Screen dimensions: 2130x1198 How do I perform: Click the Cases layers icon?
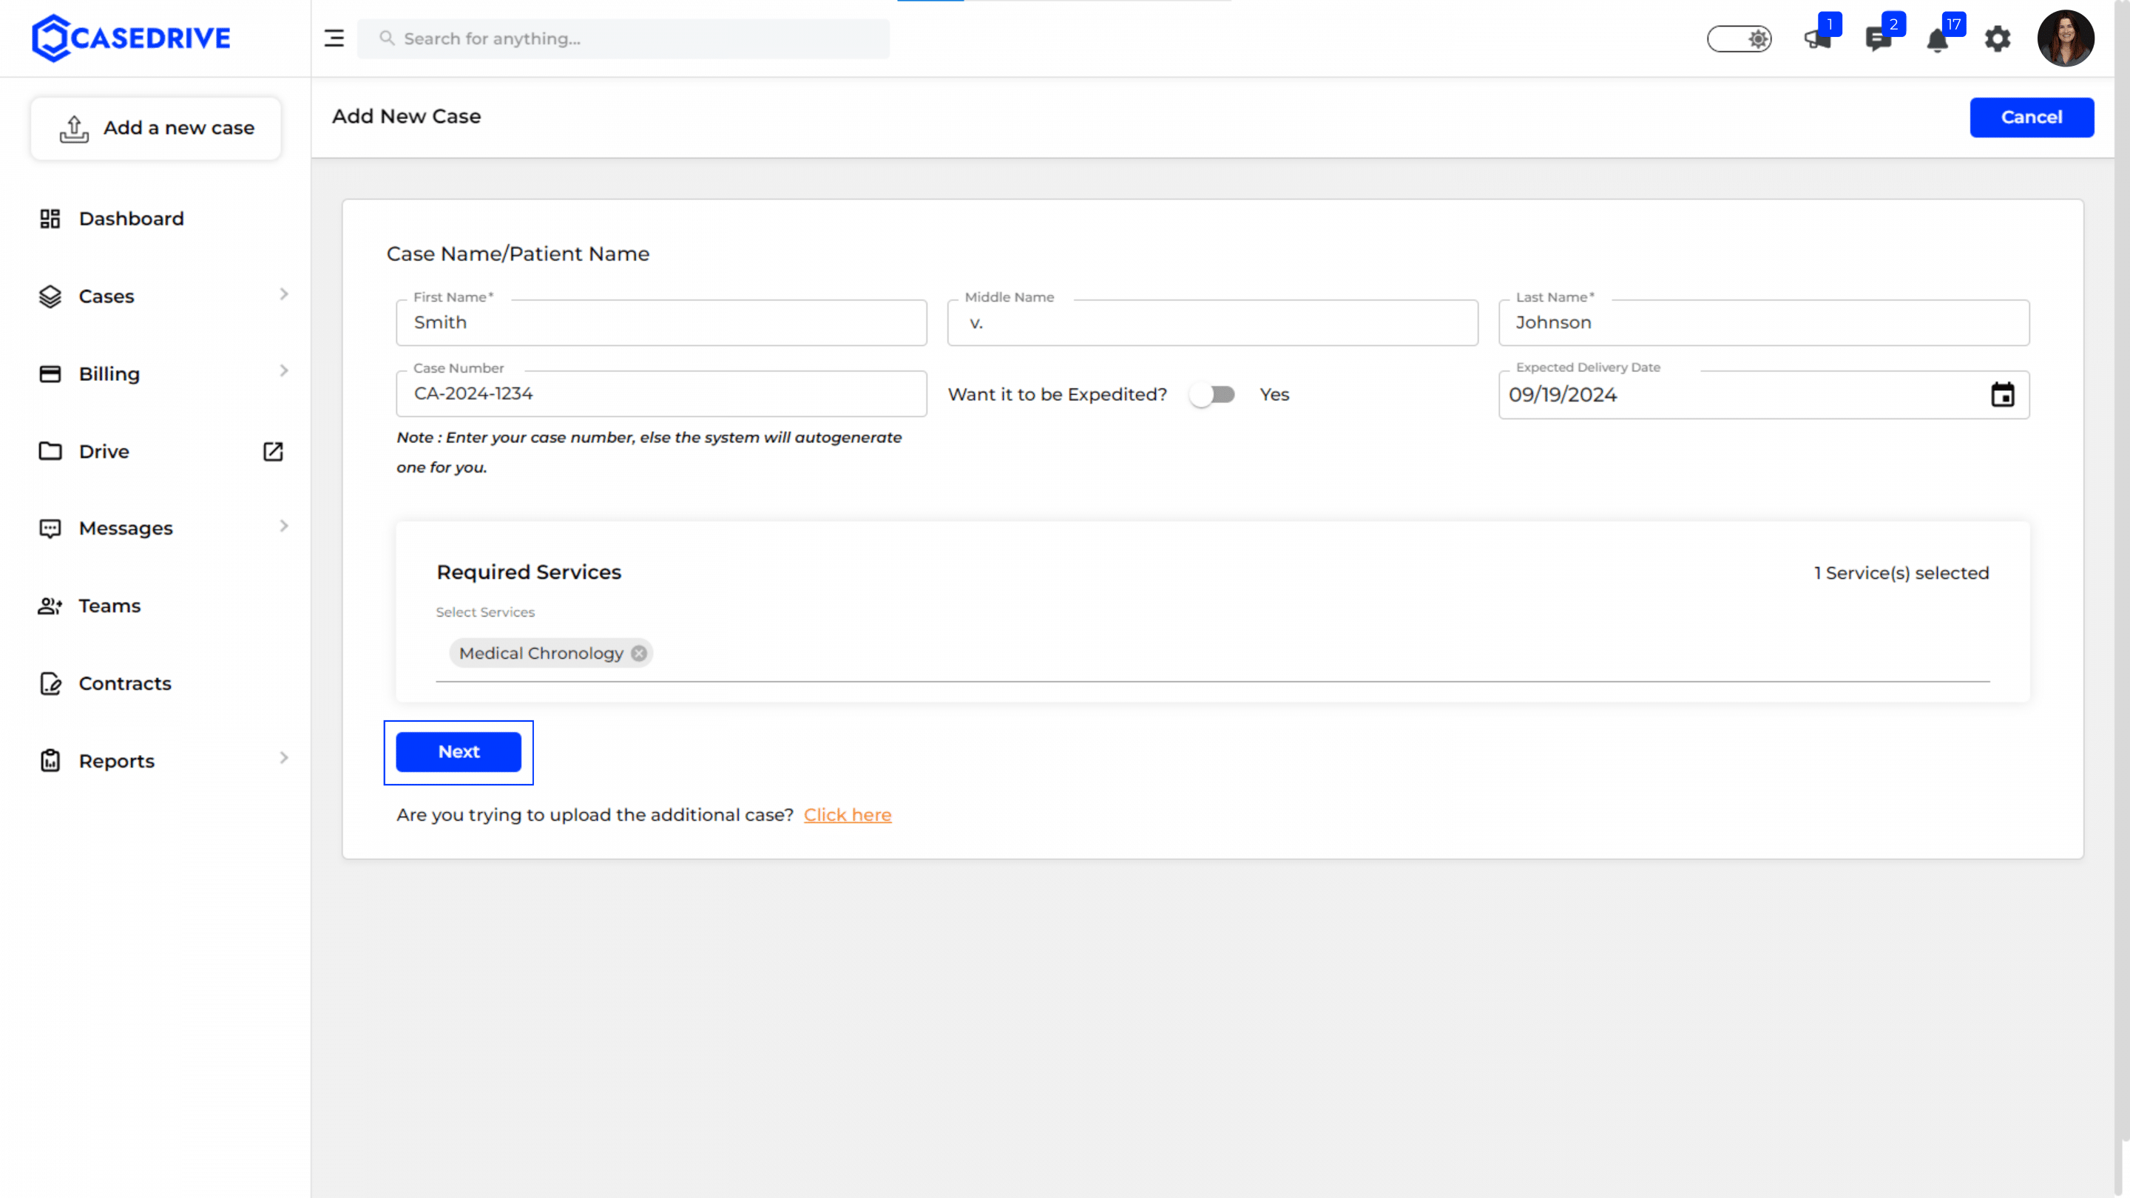pos(50,296)
